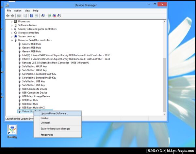Click the status bar text 'Launches the Update Driv'

(19, 119)
